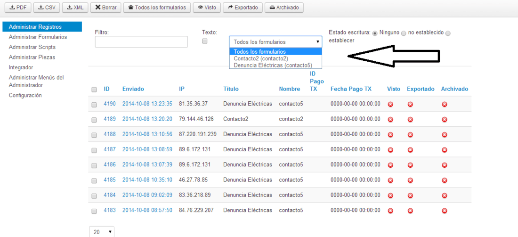Choose Contacto2 (contacto2) from dropdown

[275, 58]
